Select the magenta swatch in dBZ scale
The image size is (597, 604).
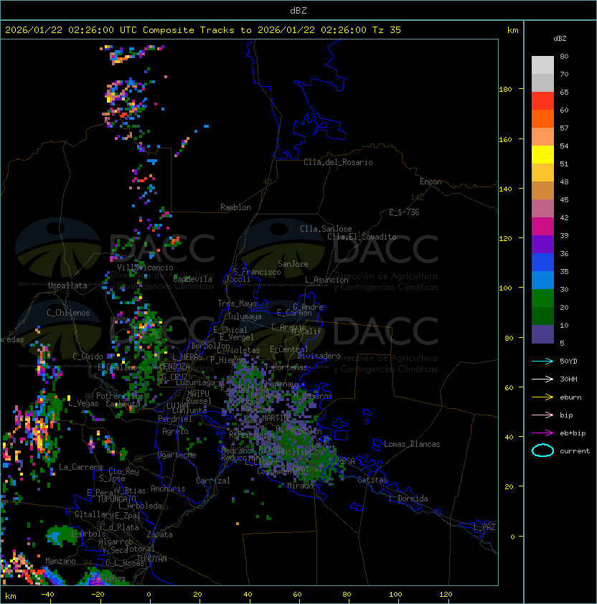click(542, 227)
